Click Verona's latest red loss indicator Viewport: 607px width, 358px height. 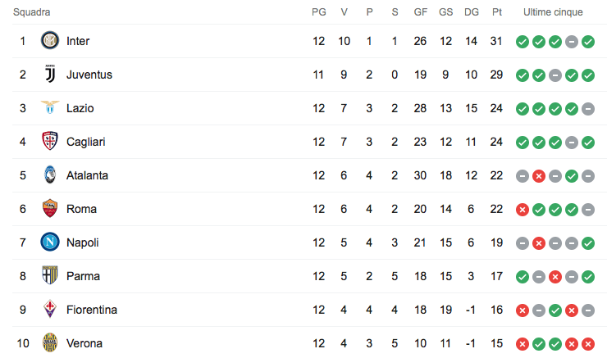[588, 343]
